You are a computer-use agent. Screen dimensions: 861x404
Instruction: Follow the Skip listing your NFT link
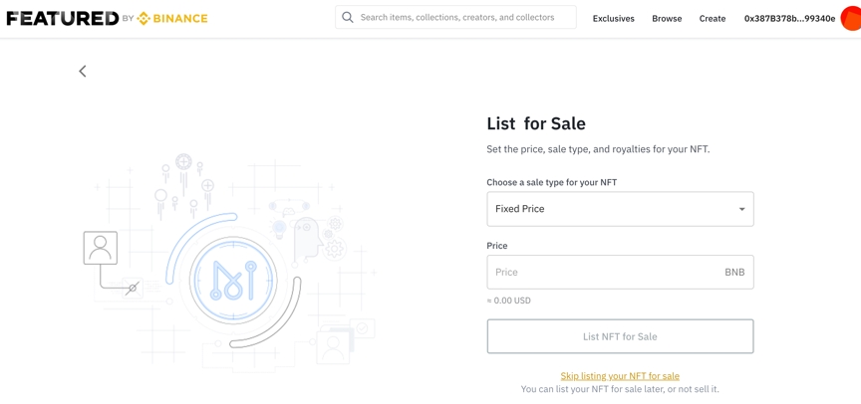620,376
